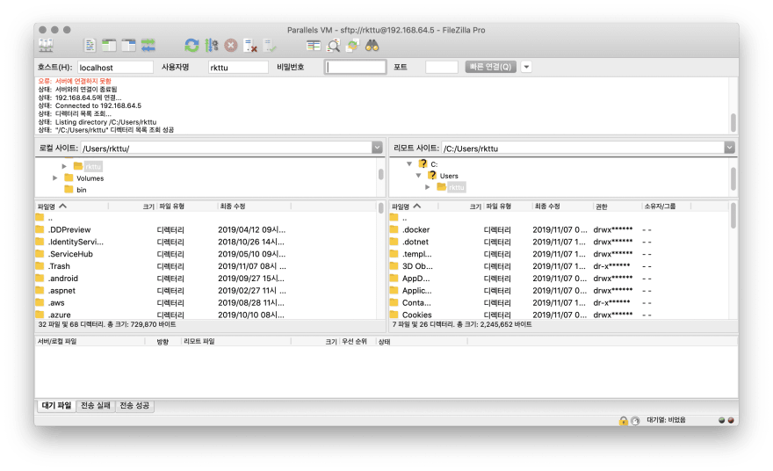Click the green activity indicator light
773x471 pixels.
722,420
